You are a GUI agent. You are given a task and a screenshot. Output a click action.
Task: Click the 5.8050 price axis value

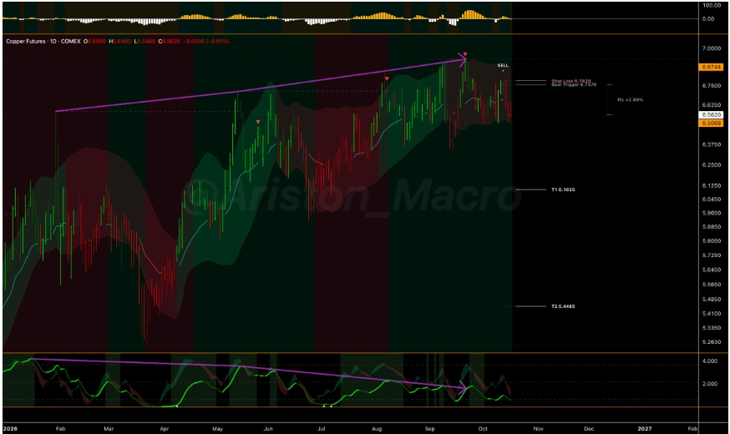click(712, 241)
